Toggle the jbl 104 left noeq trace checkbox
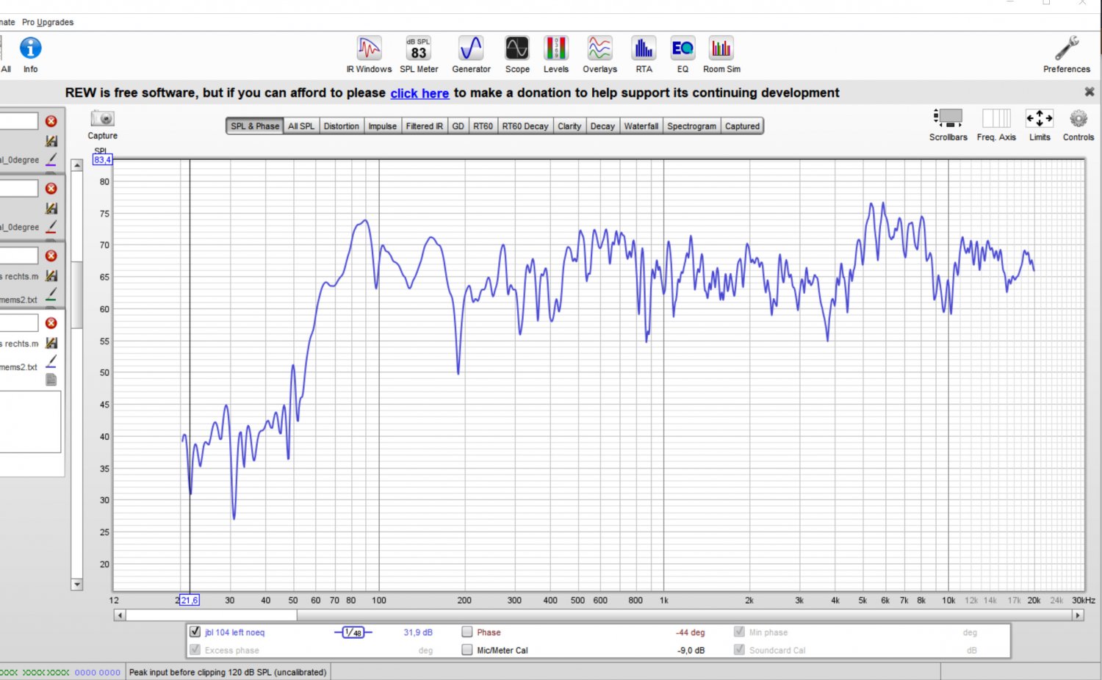 [x=195, y=632]
